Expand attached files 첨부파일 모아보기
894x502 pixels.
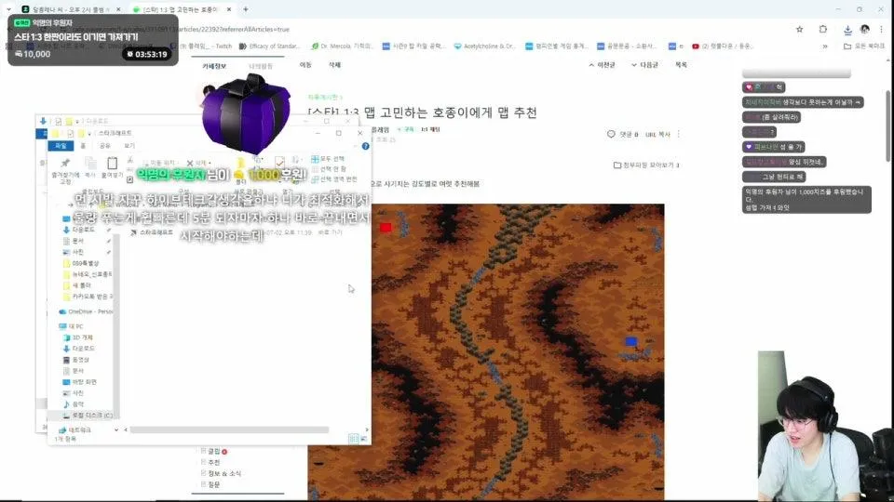[646, 165]
